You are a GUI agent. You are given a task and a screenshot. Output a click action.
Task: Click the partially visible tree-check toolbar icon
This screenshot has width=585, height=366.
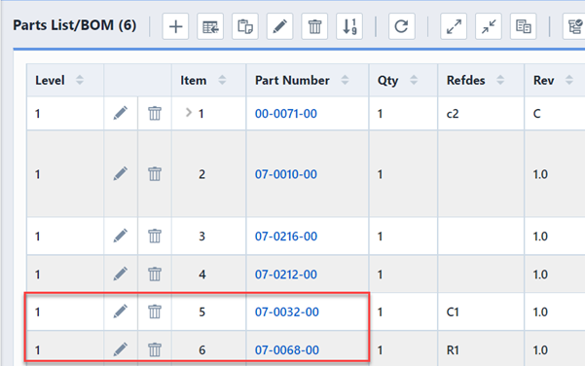click(x=574, y=26)
